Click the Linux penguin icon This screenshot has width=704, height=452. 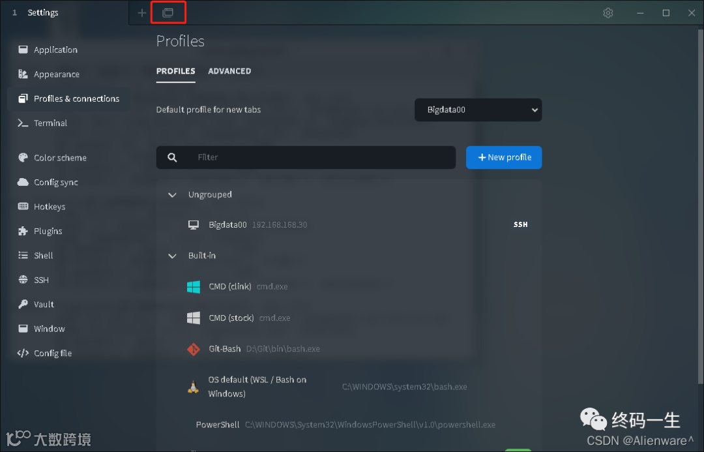click(193, 387)
